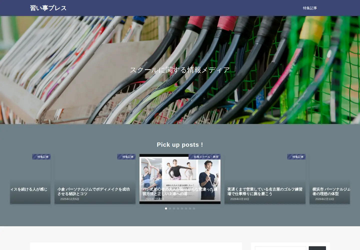360x250 pixels.
Task: Open the partly hidden ィスを続ける人が感じ card
Action: [x=30, y=179]
